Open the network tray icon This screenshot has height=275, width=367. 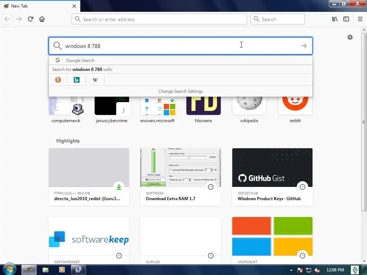click(x=309, y=270)
